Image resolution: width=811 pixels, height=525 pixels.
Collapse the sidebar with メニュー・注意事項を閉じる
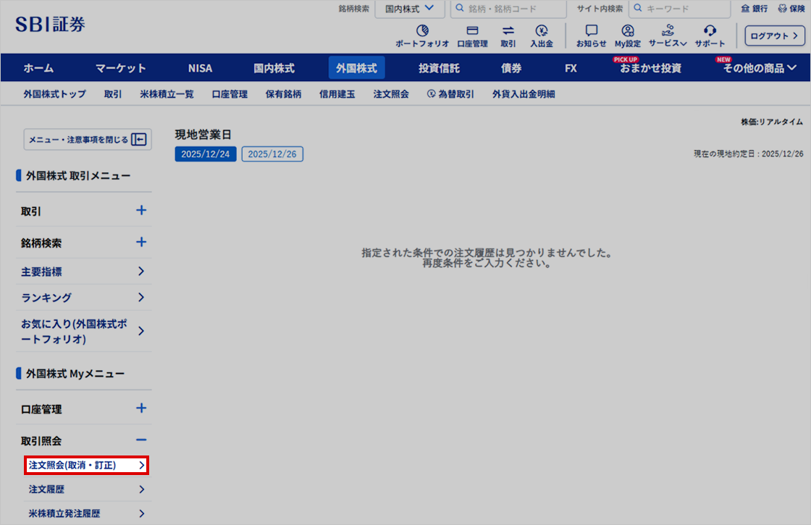87,139
